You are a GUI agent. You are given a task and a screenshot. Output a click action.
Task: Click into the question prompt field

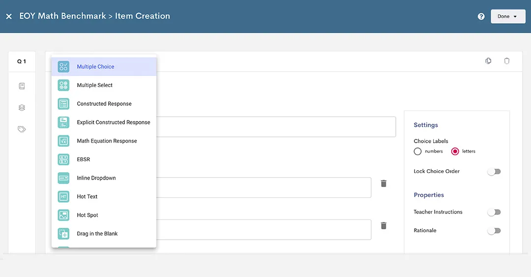click(276, 127)
